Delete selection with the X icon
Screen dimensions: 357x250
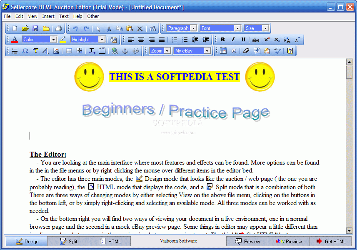click(140, 29)
